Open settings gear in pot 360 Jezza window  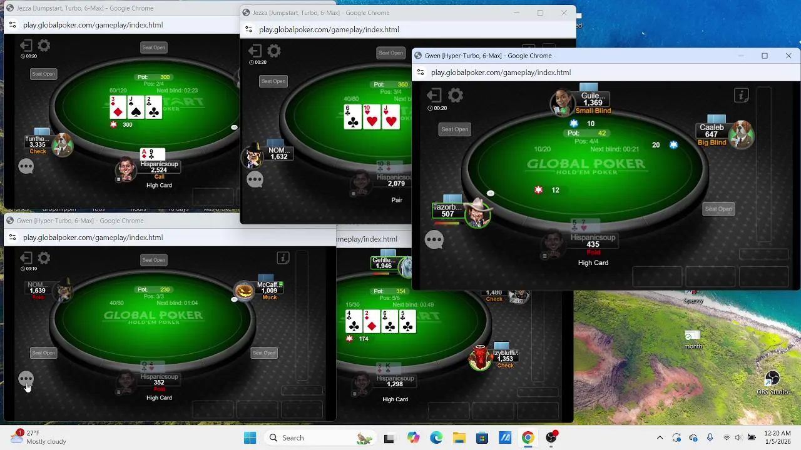[273, 51]
